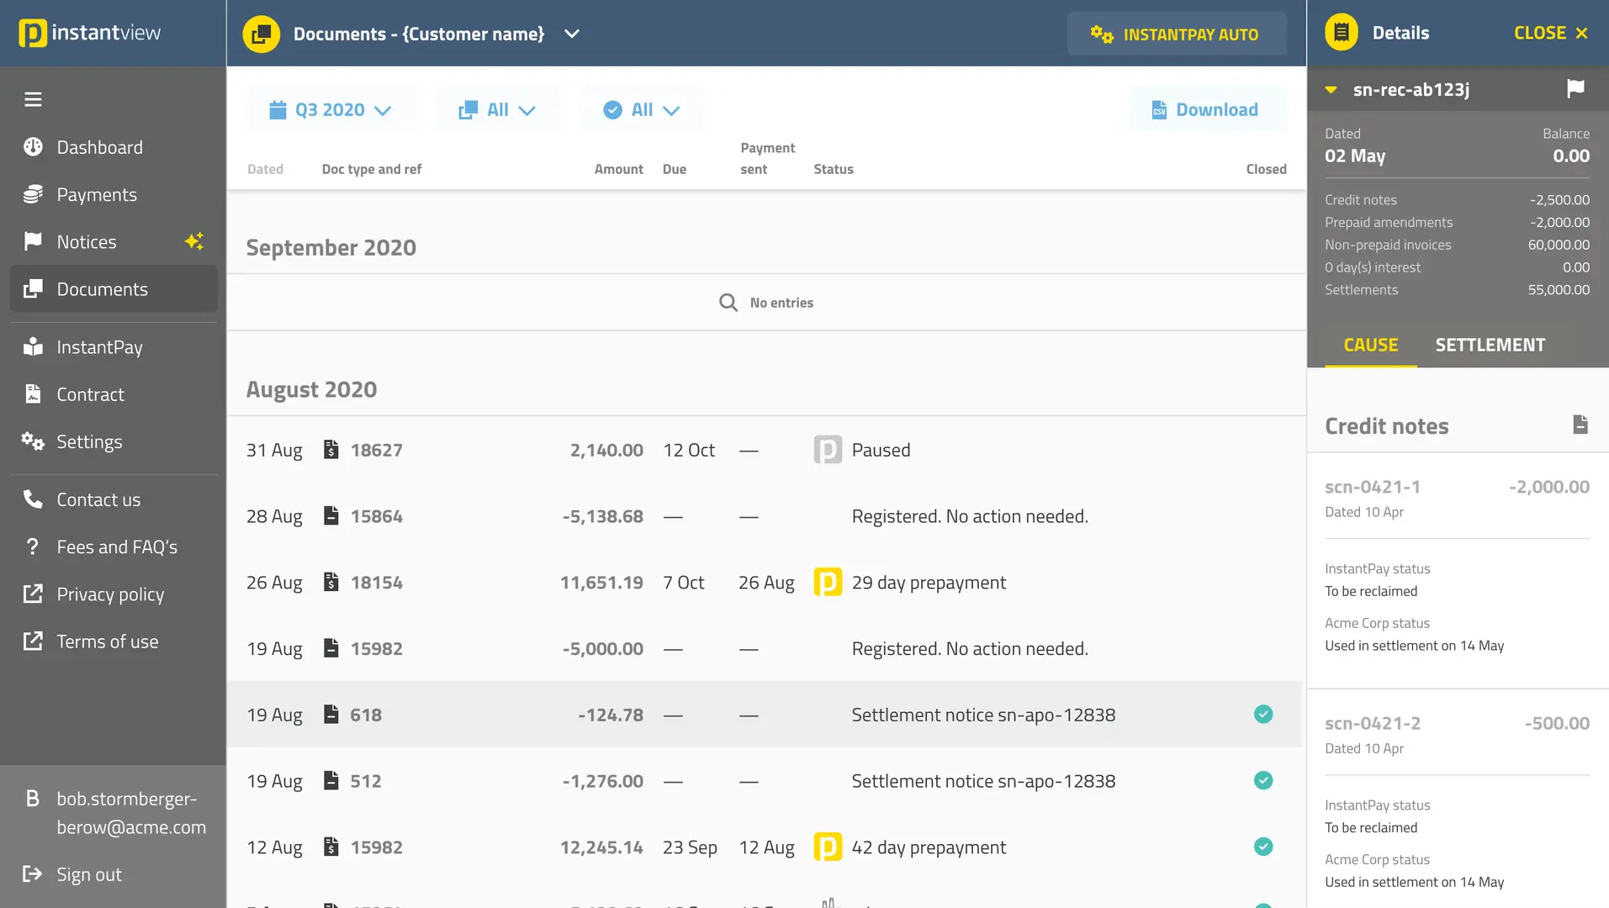Switch to the SETTLEMENT tab
This screenshot has width=1609, height=908.
[x=1490, y=345]
